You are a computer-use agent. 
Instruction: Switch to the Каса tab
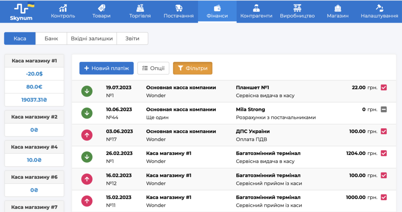[20, 39]
